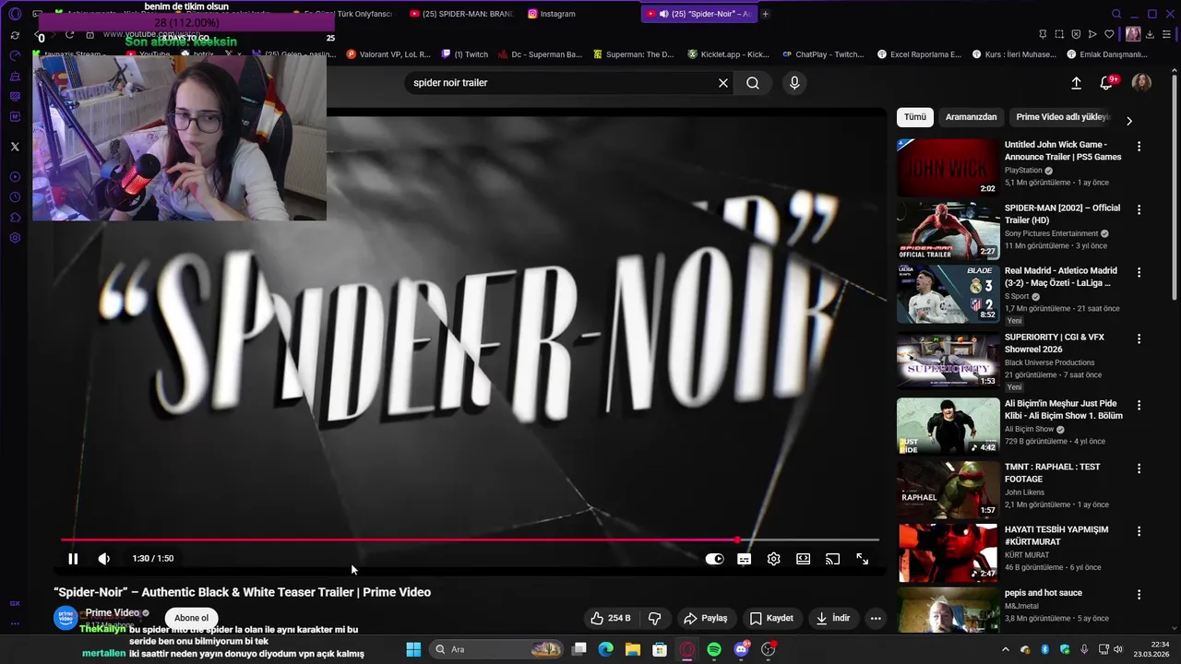The height and width of the screenshot is (664, 1181).
Task: Mute the YouTube player volume
Action: (x=103, y=559)
